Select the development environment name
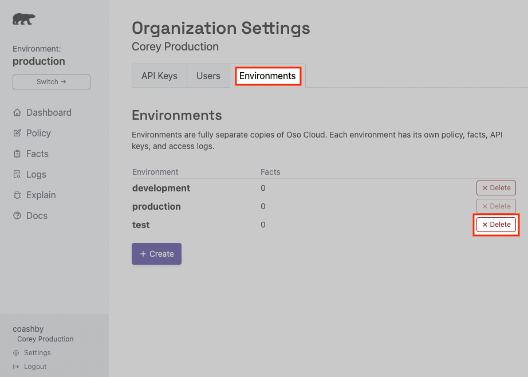 (161, 188)
